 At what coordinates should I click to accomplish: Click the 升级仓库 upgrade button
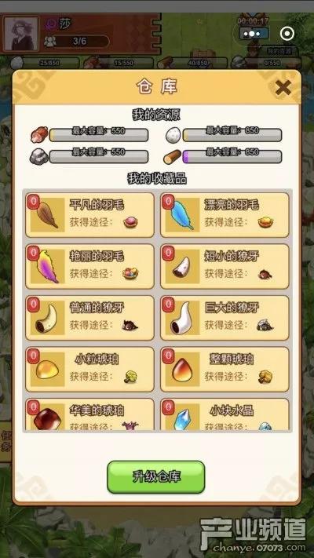tap(156, 477)
